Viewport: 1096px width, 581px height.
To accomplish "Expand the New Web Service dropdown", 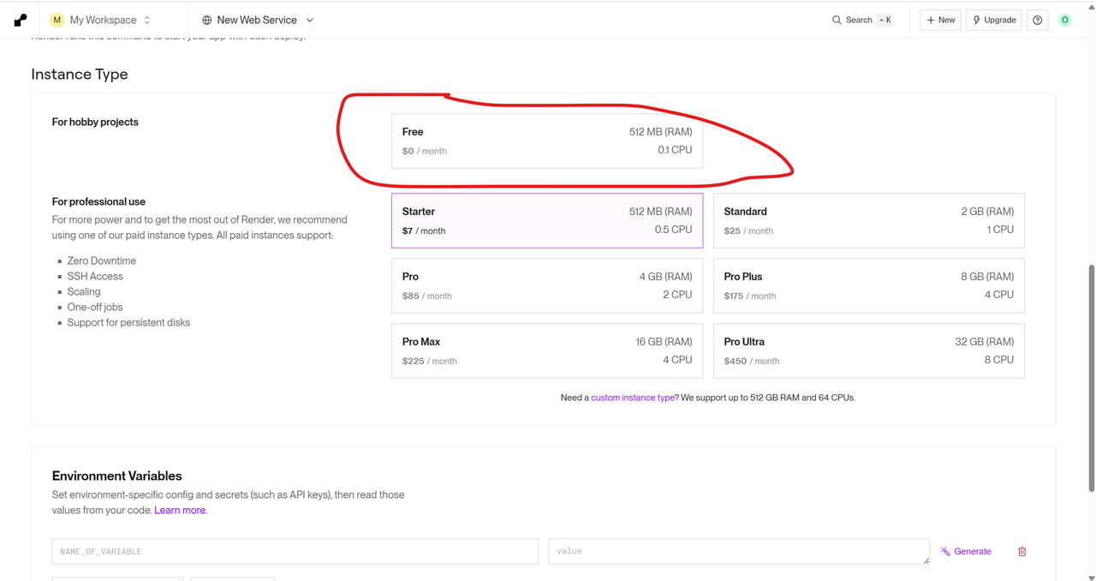I will click(258, 20).
